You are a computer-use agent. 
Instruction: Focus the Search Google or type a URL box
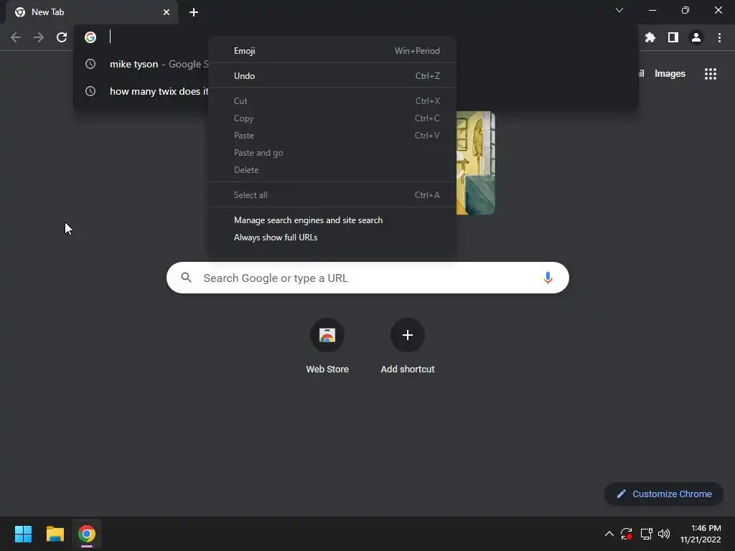[x=367, y=278]
